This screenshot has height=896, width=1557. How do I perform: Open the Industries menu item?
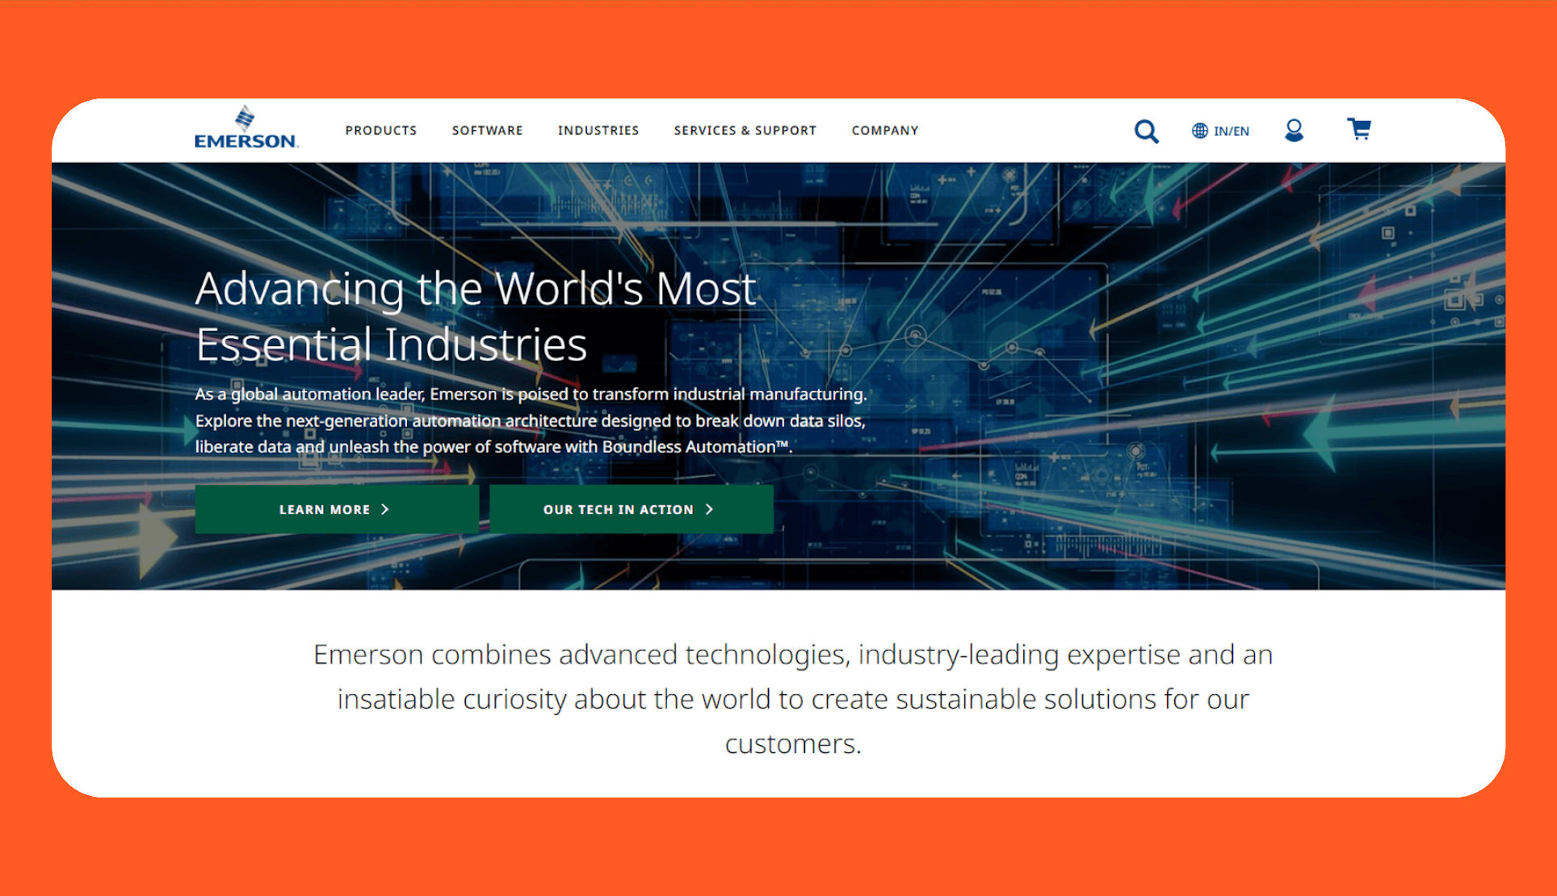point(598,130)
